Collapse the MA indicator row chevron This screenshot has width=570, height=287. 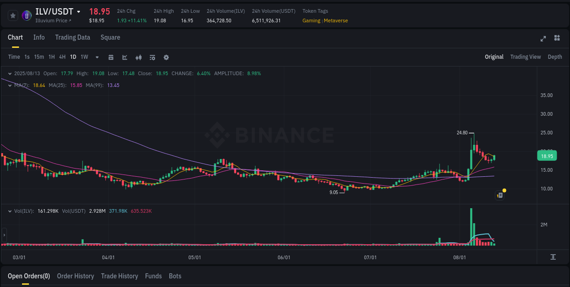tap(9, 85)
